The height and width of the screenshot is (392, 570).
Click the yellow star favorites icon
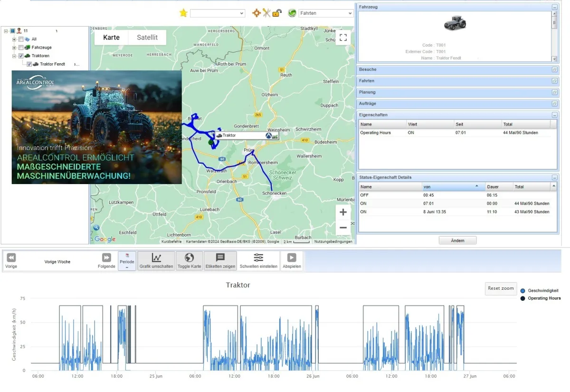(183, 13)
